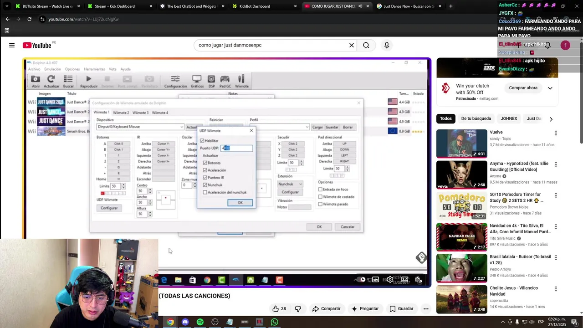Like the video showing 38 likes

point(279,309)
